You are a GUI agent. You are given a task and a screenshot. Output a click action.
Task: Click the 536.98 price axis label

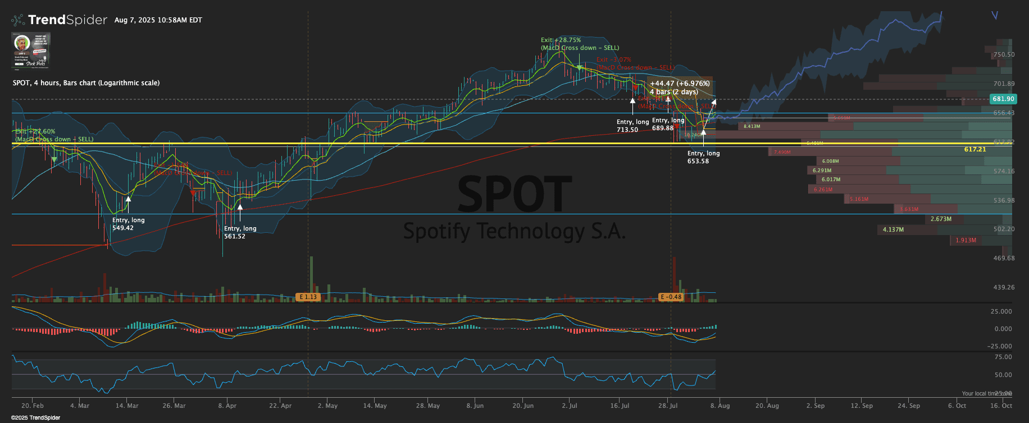[x=1004, y=200]
